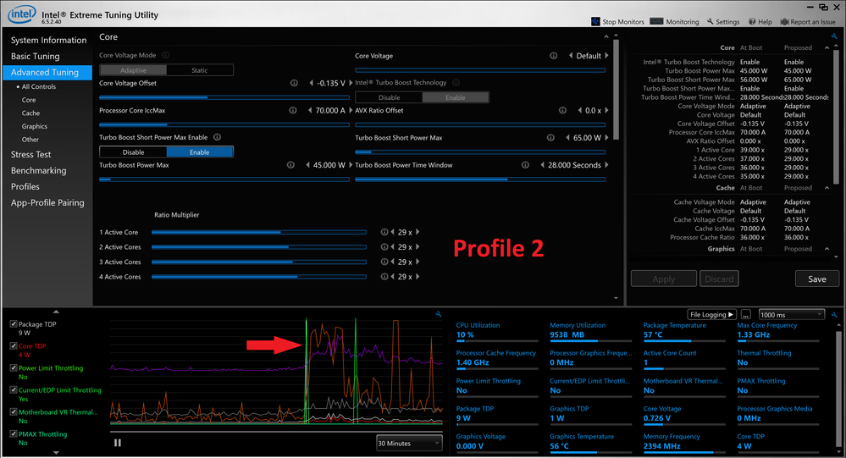Decrease 4 Active Cores ratio multiplier
Screen dimensions: 846x458
tap(392, 276)
